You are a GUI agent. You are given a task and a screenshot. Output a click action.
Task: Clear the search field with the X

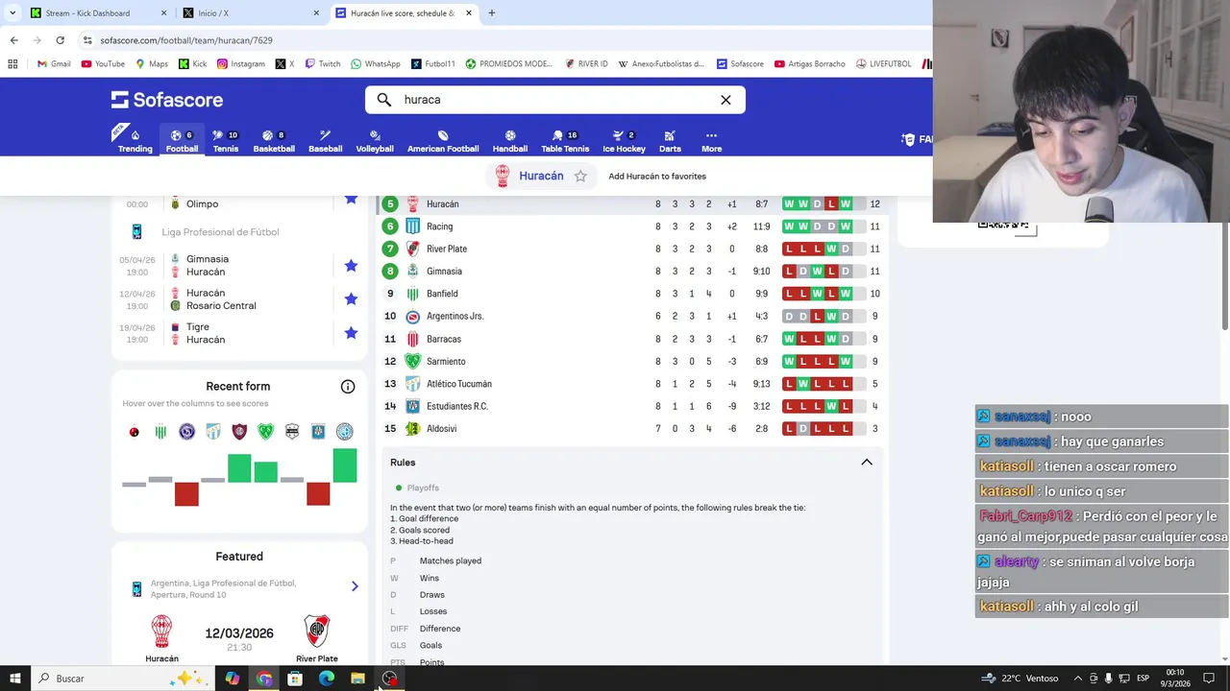tap(726, 100)
